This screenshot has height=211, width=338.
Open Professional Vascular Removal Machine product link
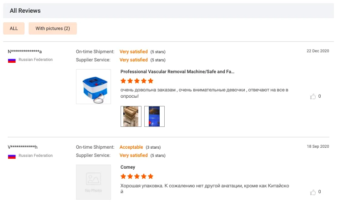pos(177,71)
